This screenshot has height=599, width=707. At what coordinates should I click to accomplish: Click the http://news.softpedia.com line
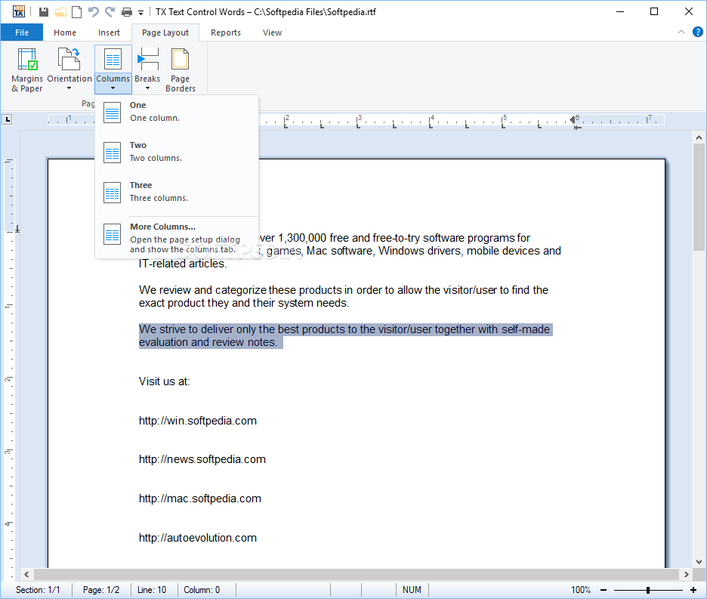click(x=202, y=459)
